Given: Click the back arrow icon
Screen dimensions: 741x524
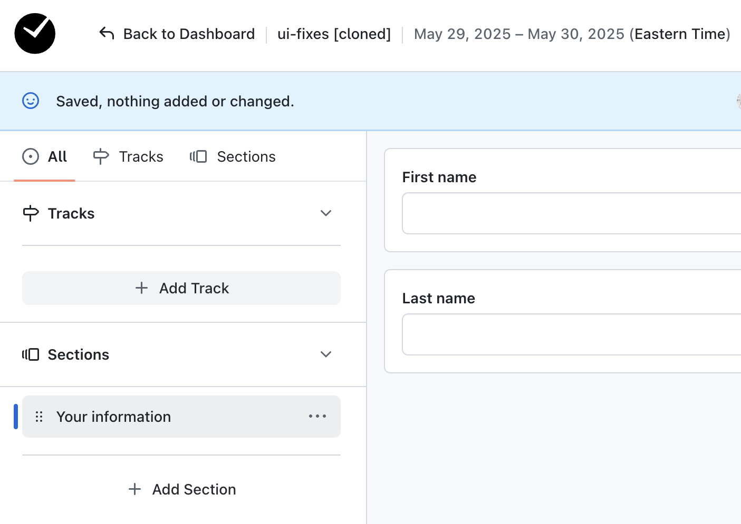Looking at the screenshot, I should (x=107, y=34).
